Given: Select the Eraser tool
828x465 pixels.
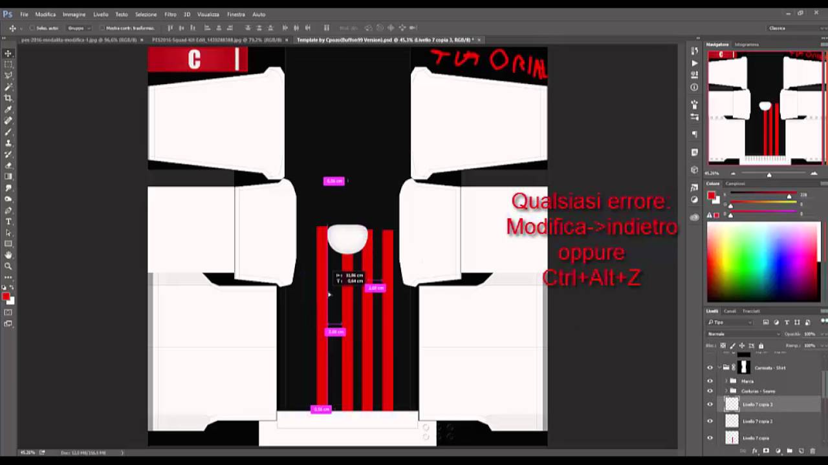Looking at the screenshot, I should coord(8,165).
